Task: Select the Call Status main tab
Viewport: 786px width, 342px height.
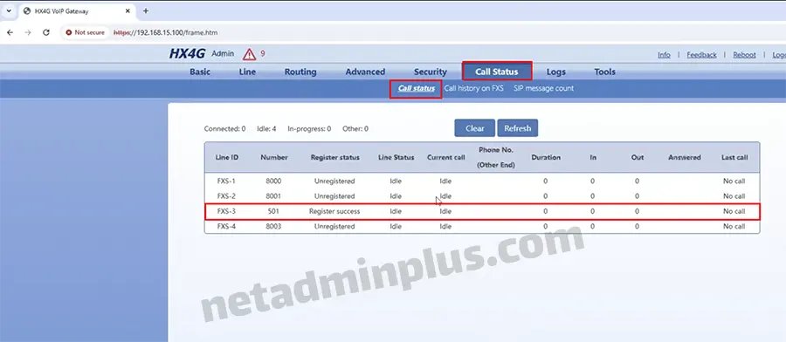Action: 497,72
